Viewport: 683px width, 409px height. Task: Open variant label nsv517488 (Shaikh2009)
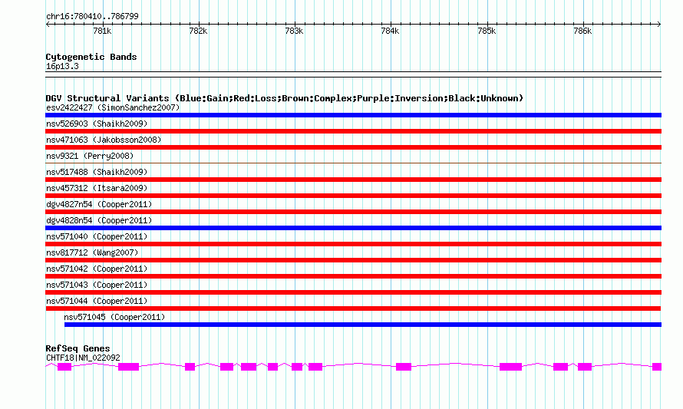click(x=97, y=172)
